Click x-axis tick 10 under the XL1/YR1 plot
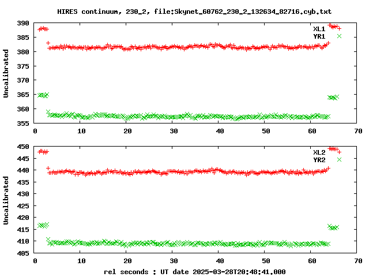Viewport: 369px width, 277px height. click(81, 131)
